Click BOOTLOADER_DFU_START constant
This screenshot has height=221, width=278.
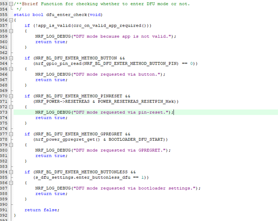coord(136,140)
